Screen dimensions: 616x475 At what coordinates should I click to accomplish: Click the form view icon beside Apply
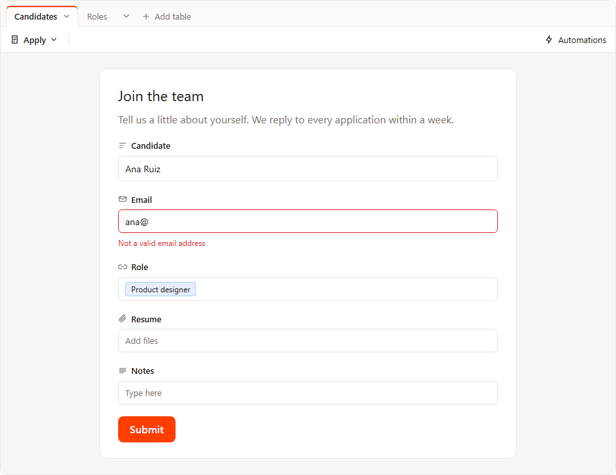click(14, 40)
